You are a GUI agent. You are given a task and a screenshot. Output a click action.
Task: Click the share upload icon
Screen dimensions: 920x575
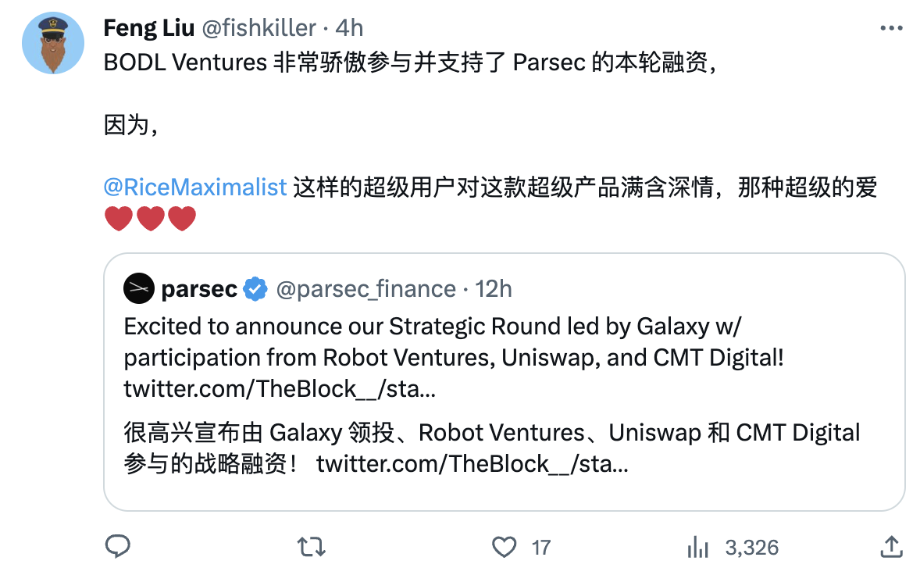click(x=891, y=547)
